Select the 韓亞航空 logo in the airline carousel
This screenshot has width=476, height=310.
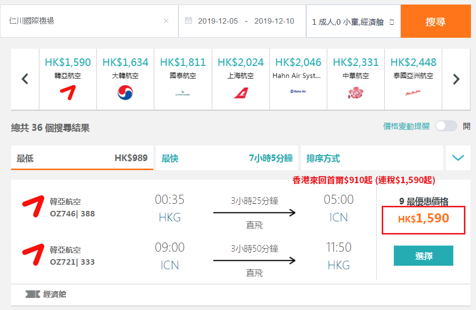pos(68,93)
